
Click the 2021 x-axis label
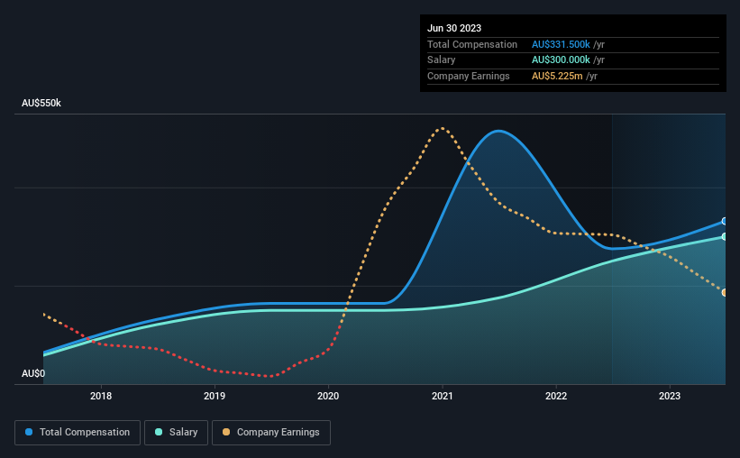pos(443,396)
